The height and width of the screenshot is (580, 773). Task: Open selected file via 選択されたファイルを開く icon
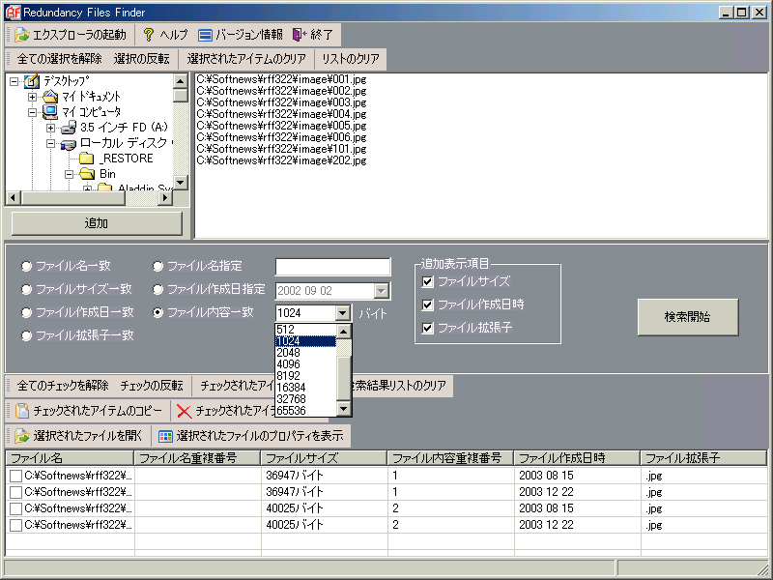point(22,436)
